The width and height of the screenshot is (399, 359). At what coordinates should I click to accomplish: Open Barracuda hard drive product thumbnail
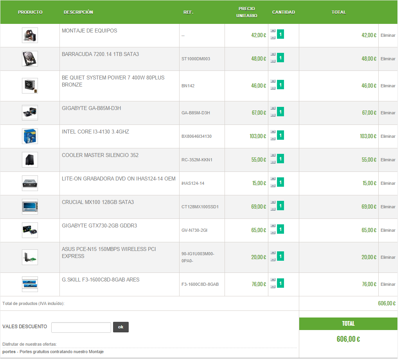coord(30,59)
